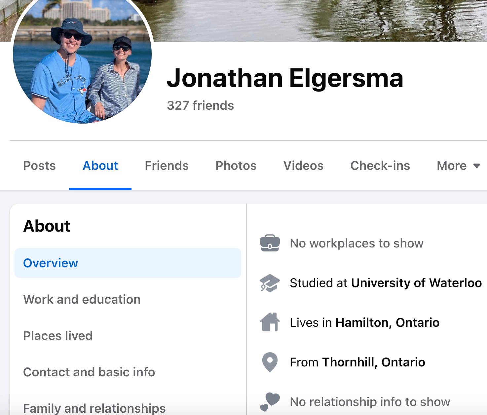Click the Hamilton, Ontario link
Image resolution: width=487 pixels, height=415 pixels.
(x=388, y=322)
